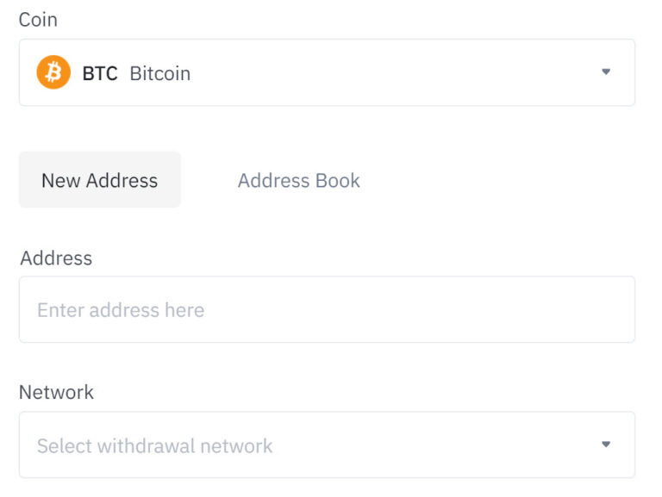Click the Select withdrawal network placeholder text

[x=154, y=446]
